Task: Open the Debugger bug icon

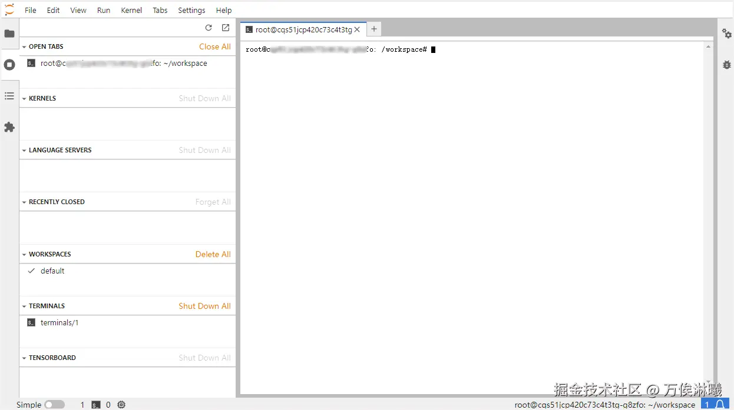Action: click(727, 65)
